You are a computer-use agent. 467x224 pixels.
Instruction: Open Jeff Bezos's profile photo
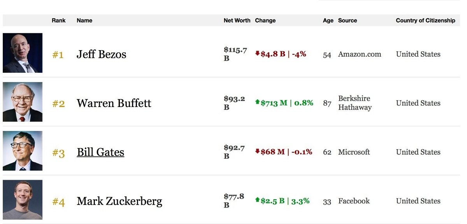(23, 53)
